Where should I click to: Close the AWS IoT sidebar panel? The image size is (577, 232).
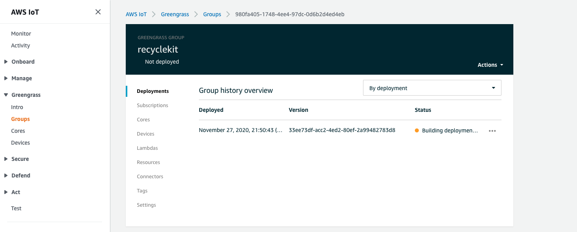point(98,12)
